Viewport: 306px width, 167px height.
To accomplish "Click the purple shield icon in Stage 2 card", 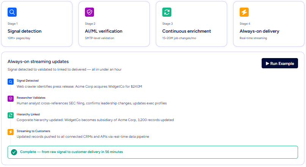I will (x=89, y=12).
